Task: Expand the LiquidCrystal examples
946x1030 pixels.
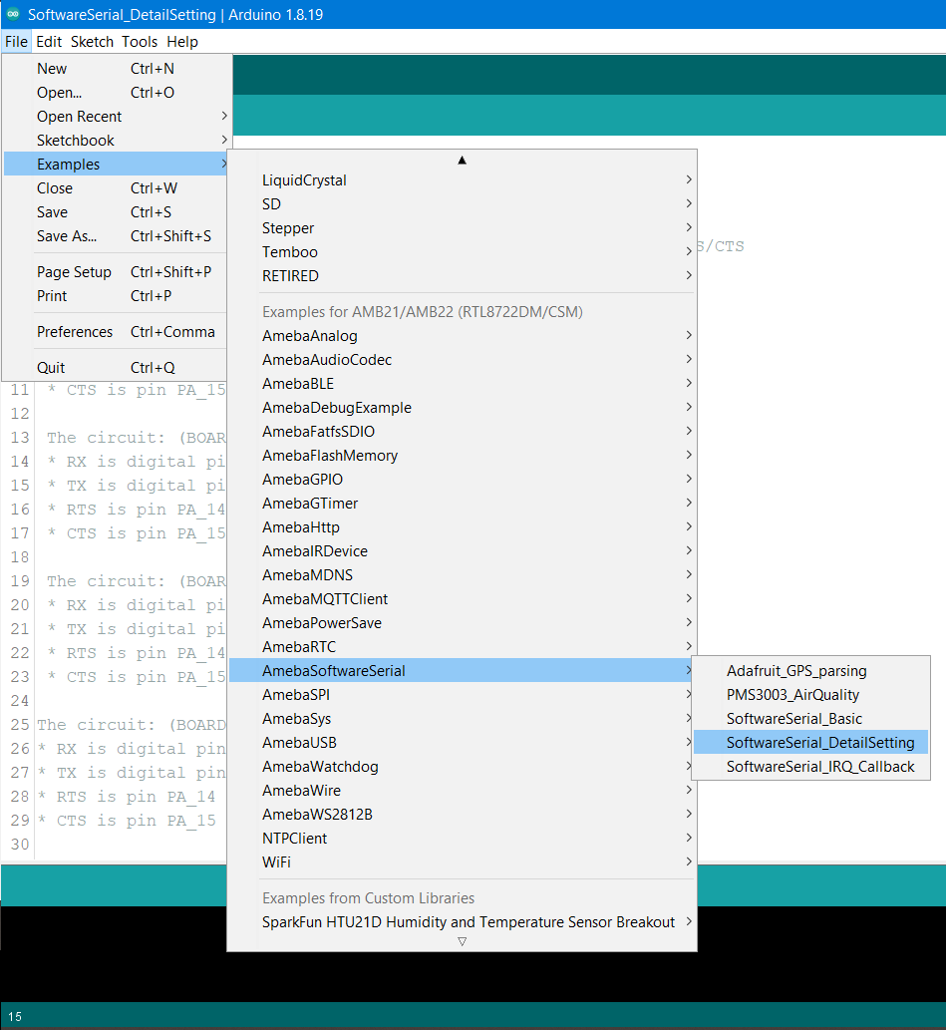Action: [462, 180]
